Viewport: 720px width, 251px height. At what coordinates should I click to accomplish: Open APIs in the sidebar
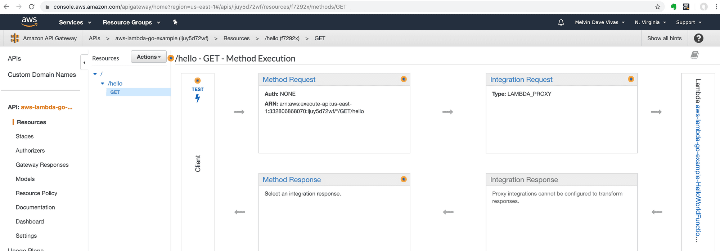click(14, 58)
